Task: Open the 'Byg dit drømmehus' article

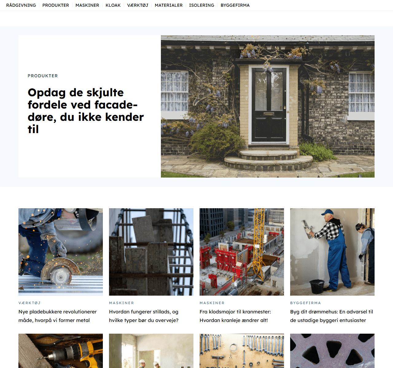Action: click(x=332, y=316)
